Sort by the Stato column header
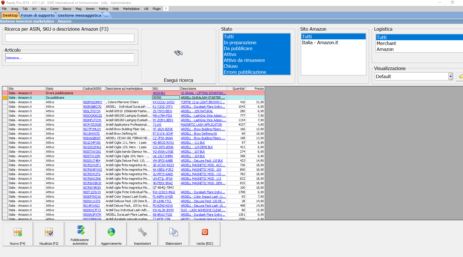Screen dimensions: 463x257 coord(64,89)
